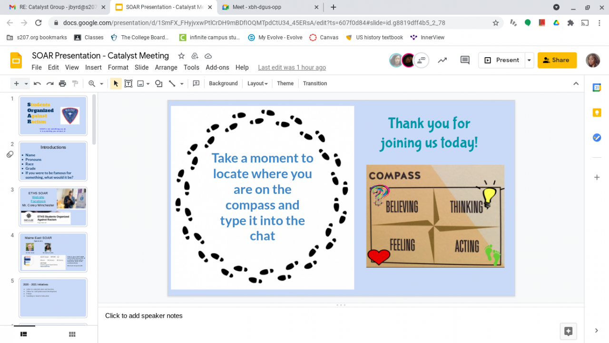View the cloud save status icon
The height and width of the screenshot is (343, 609).
click(208, 56)
